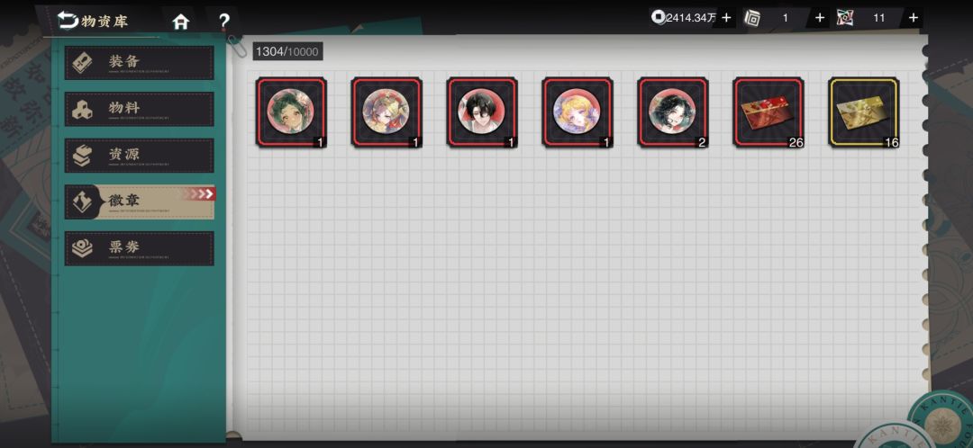Open the green-haired character badge
Image resolution: width=973 pixels, height=448 pixels.
pyautogui.click(x=291, y=112)
